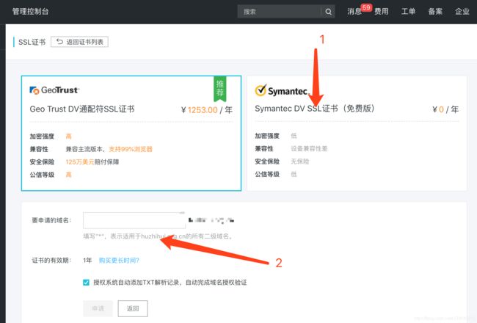Screen dimensions: 477x323
Task: Toggle the auto-add TXT record checkbox
Action: (86, 283)
